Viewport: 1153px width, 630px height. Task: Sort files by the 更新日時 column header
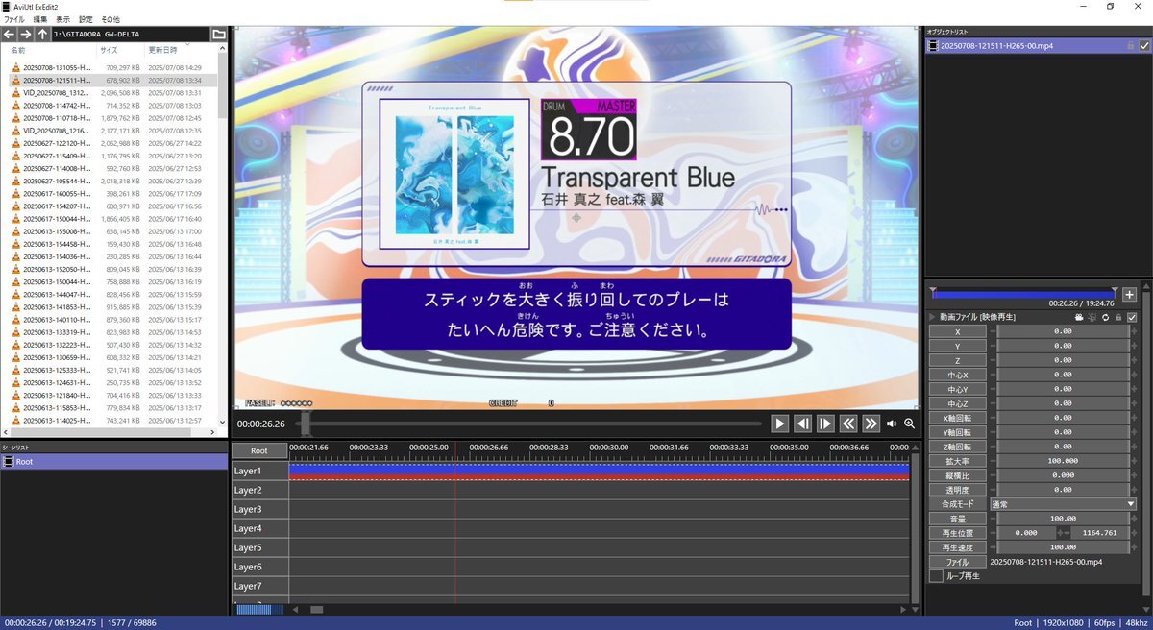pyautogui.click(x=162, y=50)
